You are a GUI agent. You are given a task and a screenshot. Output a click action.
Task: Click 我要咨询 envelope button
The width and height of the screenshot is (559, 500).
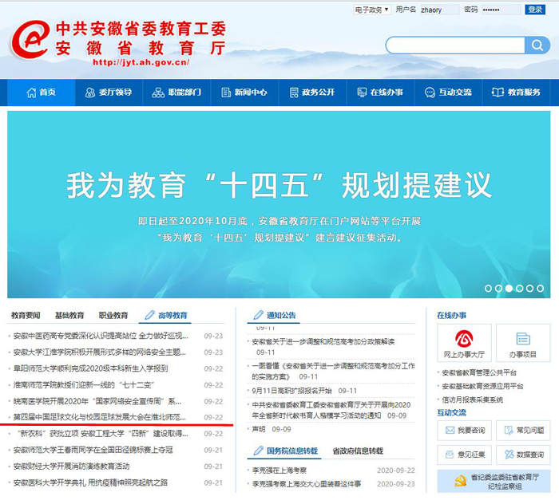[464, 431]
